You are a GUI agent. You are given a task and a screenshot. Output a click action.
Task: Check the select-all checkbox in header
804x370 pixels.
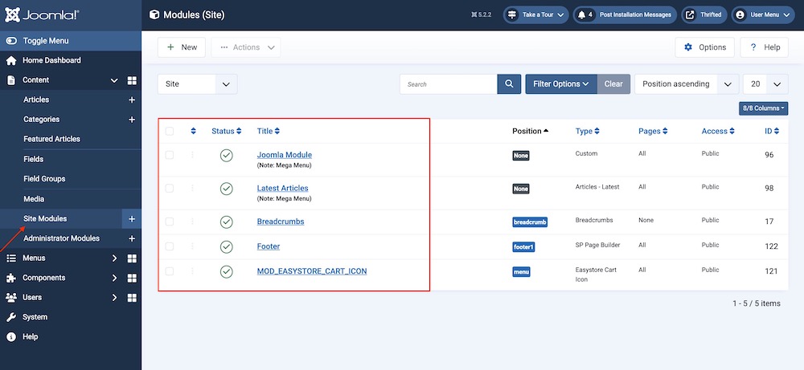click(169, 131)
